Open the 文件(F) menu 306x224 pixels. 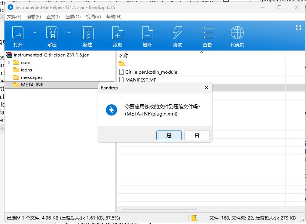14,17
